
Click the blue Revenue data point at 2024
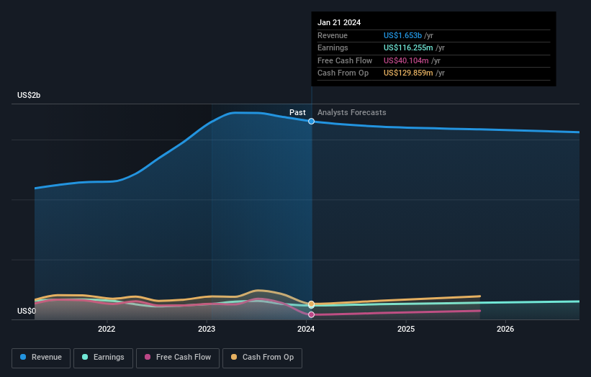[311, 122]
